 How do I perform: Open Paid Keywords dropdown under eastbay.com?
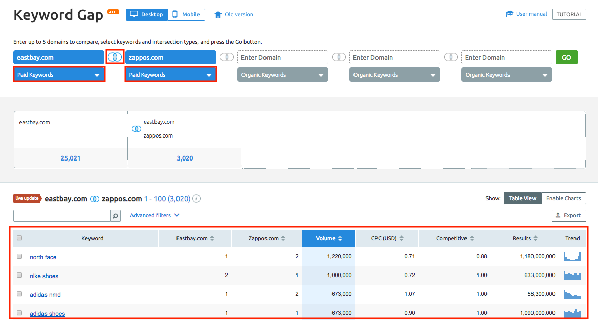pyautogui.click(x=59, y=75)
